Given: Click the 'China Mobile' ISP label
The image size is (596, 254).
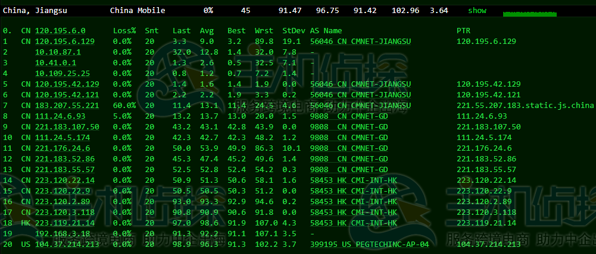Looking at the screenshot, I should [138, 11].
